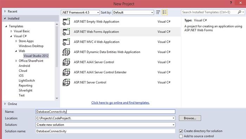Click the Browse... button
The width and height of the screenshot is (246, 139).
tap(190, 118)
